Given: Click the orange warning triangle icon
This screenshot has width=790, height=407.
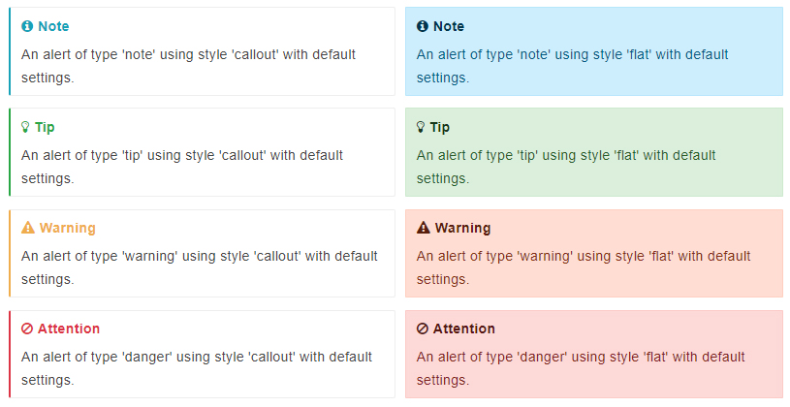Looking at the screenshot, I should [28, 228].
